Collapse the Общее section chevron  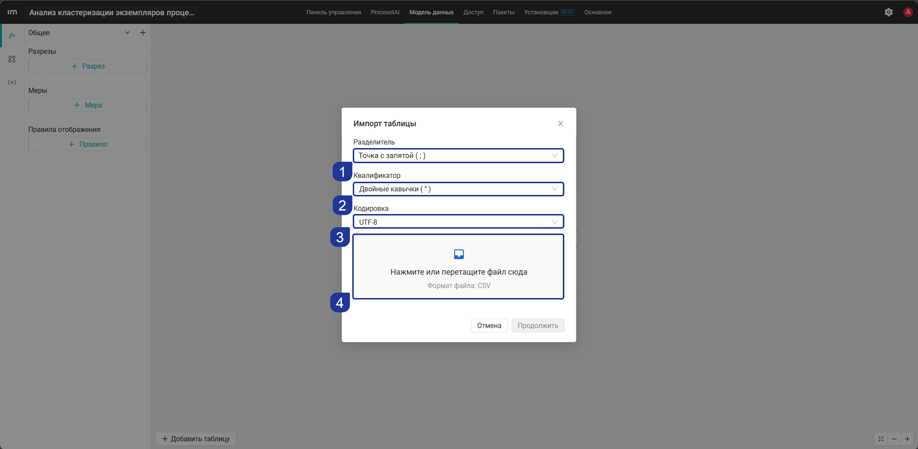[x=127, y=33]
